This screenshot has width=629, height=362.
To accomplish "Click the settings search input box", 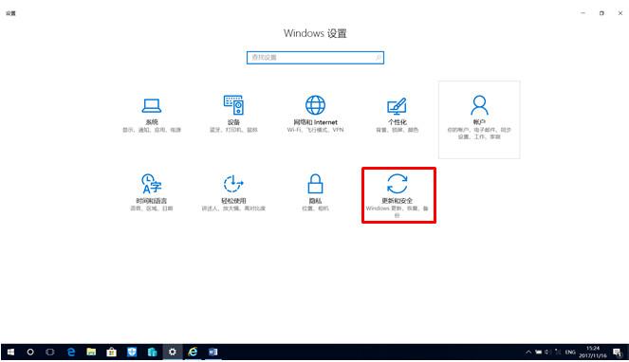I will (x=315, y=58).
